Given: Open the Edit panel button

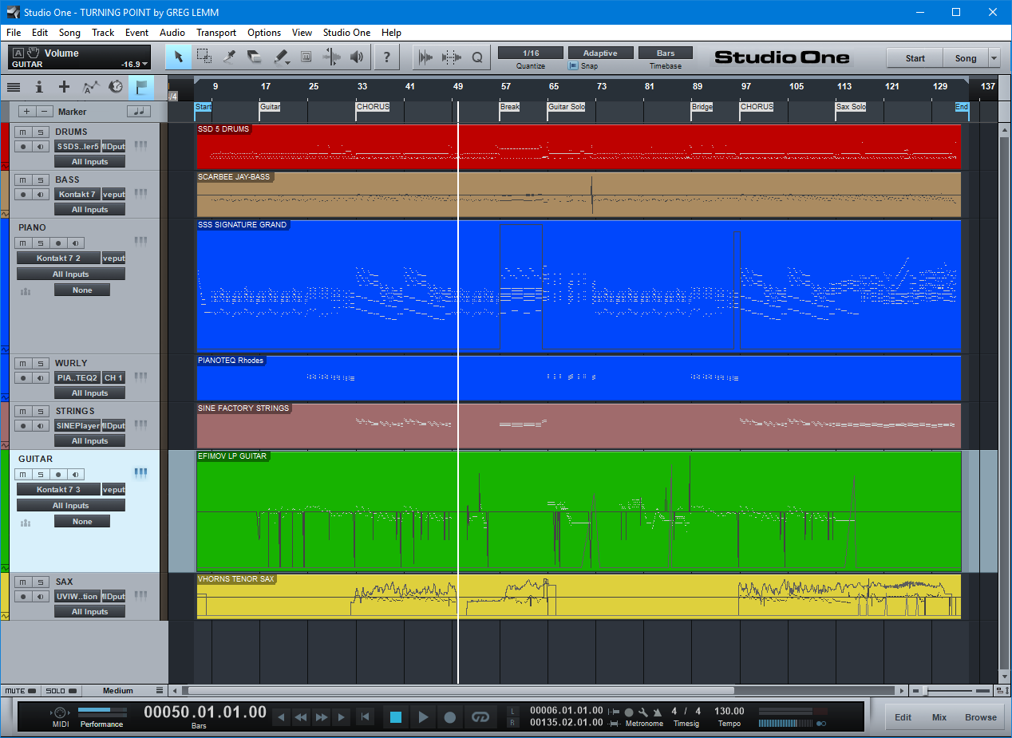Looking at the screenshot, I should coord(903,717).
